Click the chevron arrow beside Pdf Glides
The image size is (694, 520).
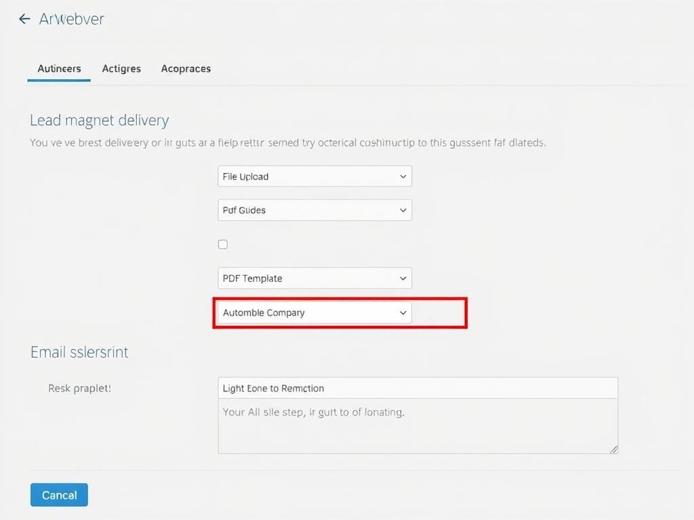pos(403,211)
